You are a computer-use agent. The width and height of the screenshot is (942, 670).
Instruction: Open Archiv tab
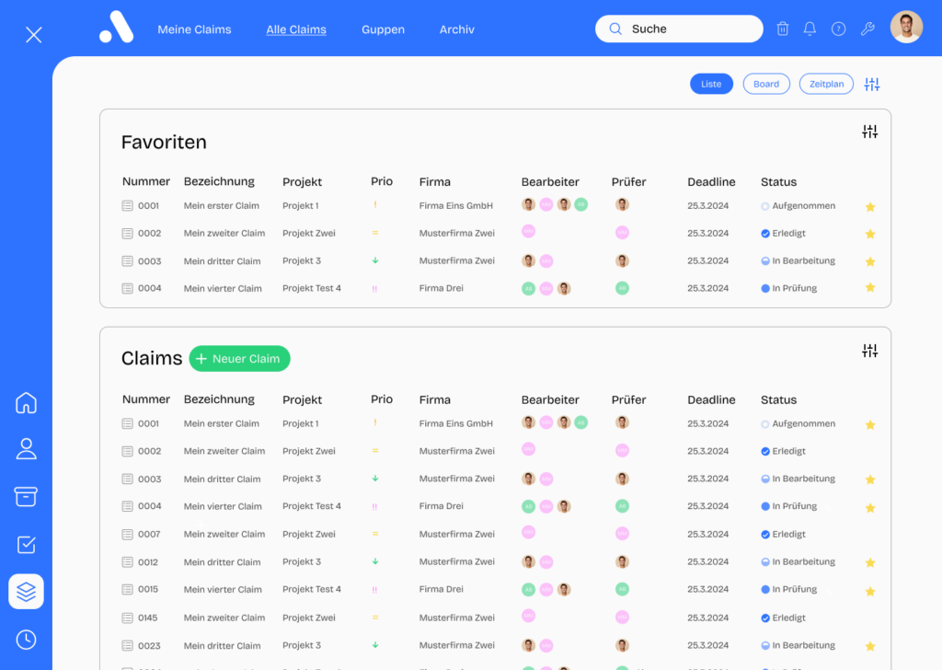456,29
